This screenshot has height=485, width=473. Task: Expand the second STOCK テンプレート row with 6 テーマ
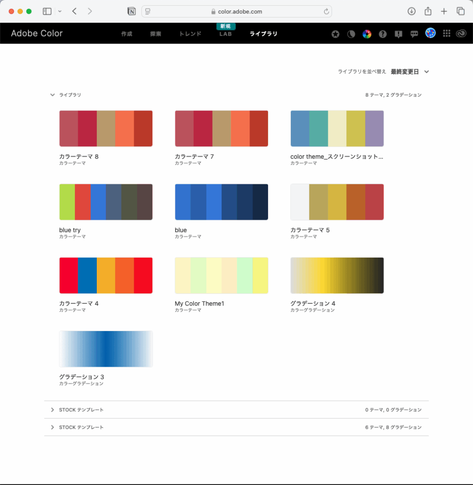tap(236, 427)
